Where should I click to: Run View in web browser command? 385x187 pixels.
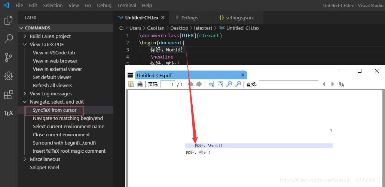pyautogui.click(x=55, y=61)
